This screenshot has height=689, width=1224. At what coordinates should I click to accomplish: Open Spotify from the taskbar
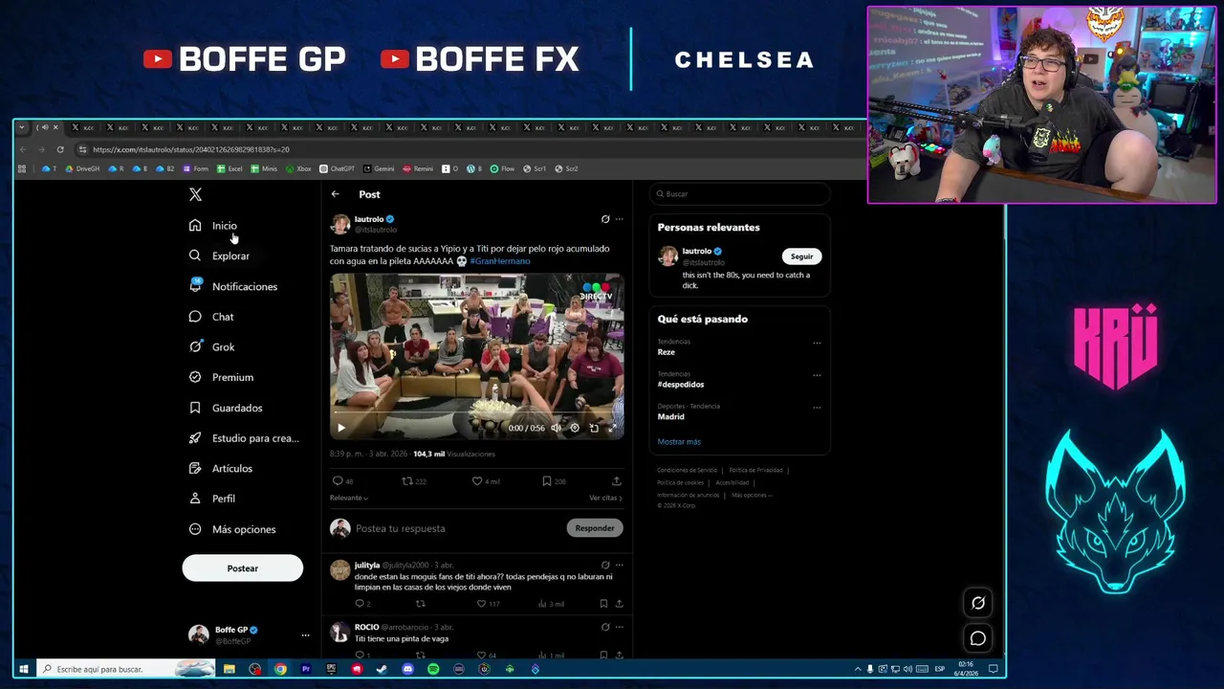click(x=433, y=669)
